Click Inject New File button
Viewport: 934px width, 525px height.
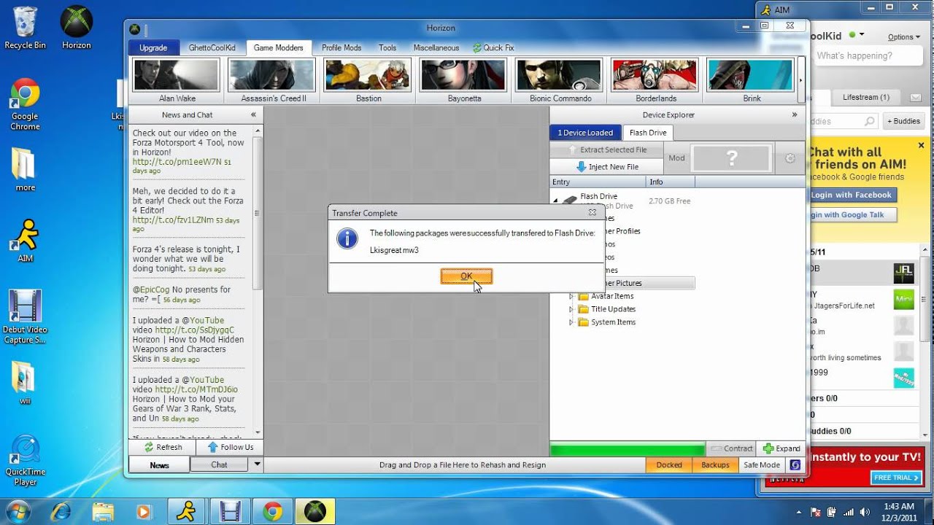tap(607, 167)
